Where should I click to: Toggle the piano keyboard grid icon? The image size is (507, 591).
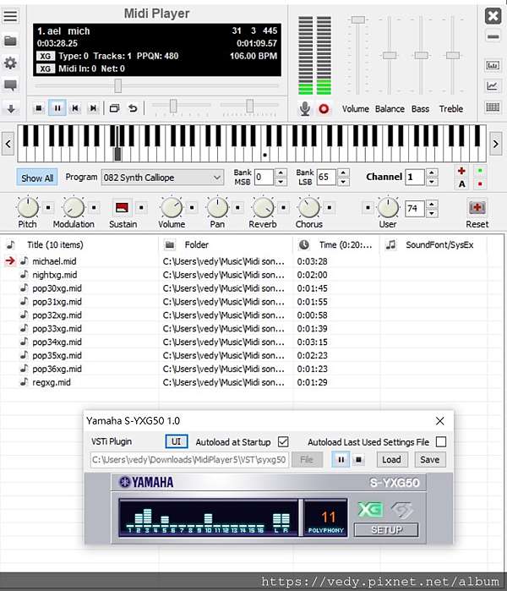coord(493,107)
